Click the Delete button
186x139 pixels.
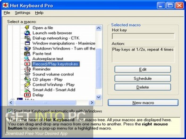tap(143, 87)
